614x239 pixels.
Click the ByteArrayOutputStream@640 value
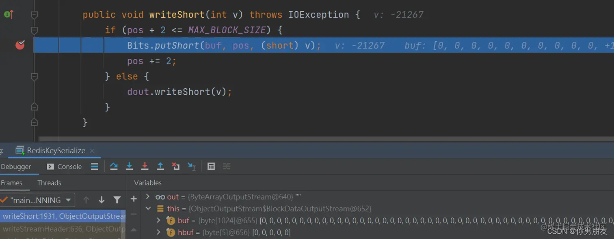tap(240, 196)
